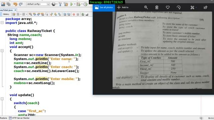The image size is (214, 120).
Task: Click the RailwayTicket question photo
Action: (162, 50)
